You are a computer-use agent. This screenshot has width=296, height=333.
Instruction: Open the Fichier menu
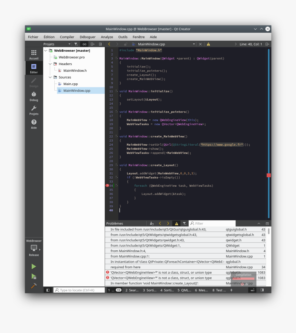pyautogui.click(x=33, y=37)
